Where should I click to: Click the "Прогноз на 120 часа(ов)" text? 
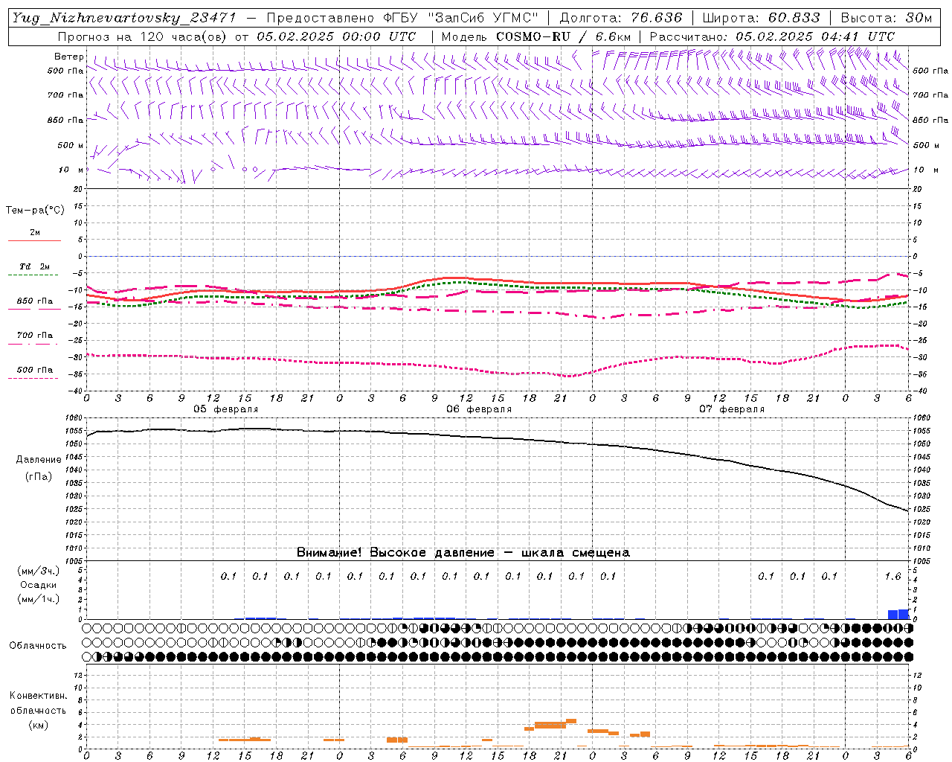(144, 36)
